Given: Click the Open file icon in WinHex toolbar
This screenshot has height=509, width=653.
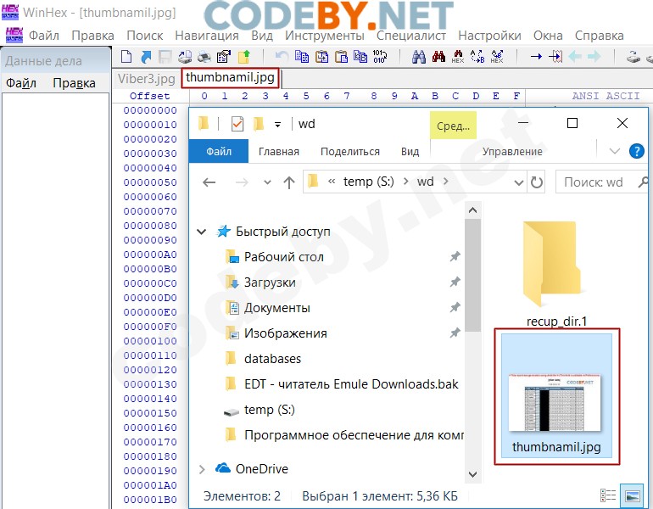Looking at the screenshot, I should [145, 57].
